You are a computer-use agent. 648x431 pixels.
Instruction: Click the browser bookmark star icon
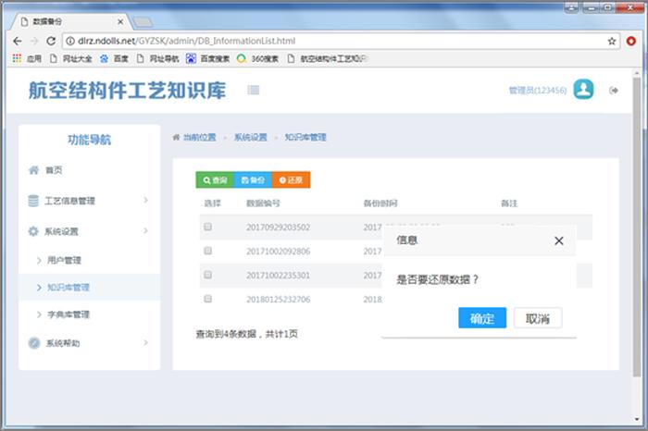pos(612,41)
